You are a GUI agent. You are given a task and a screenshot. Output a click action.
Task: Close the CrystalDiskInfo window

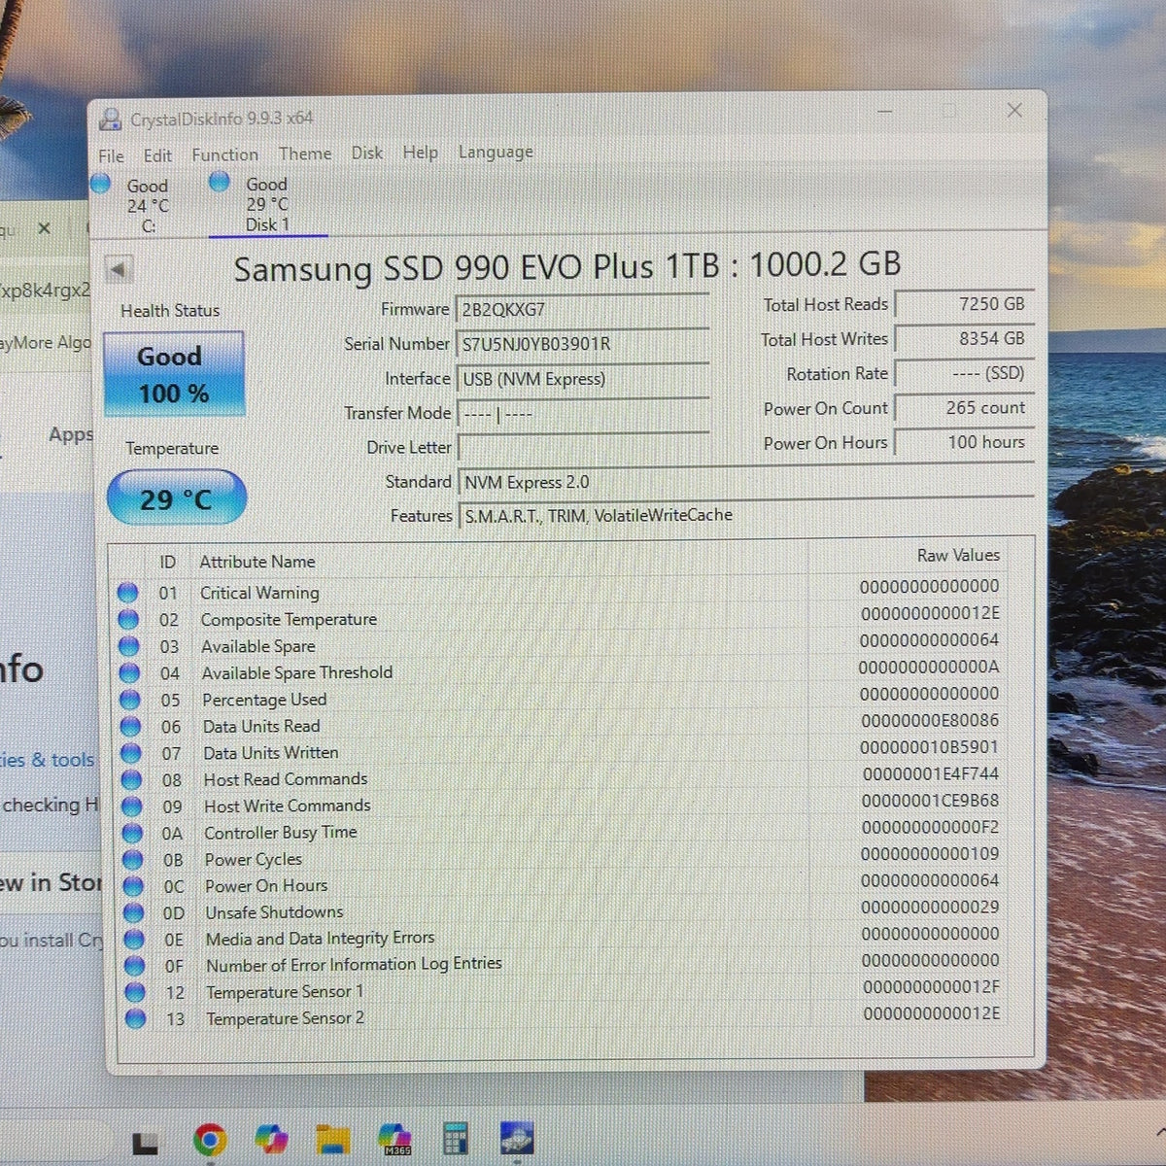click(1014, 111)
